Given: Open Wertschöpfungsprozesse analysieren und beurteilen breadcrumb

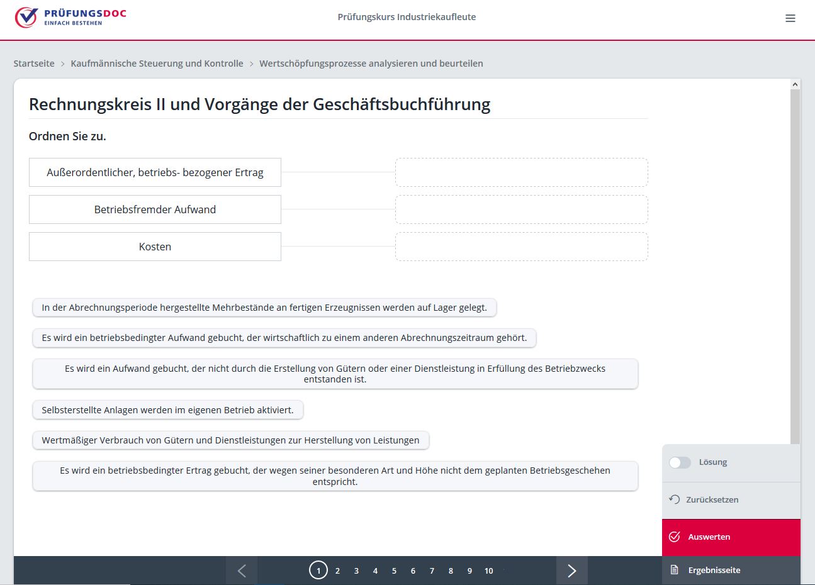Looking at the screenshot, I should tap(371, 64).
